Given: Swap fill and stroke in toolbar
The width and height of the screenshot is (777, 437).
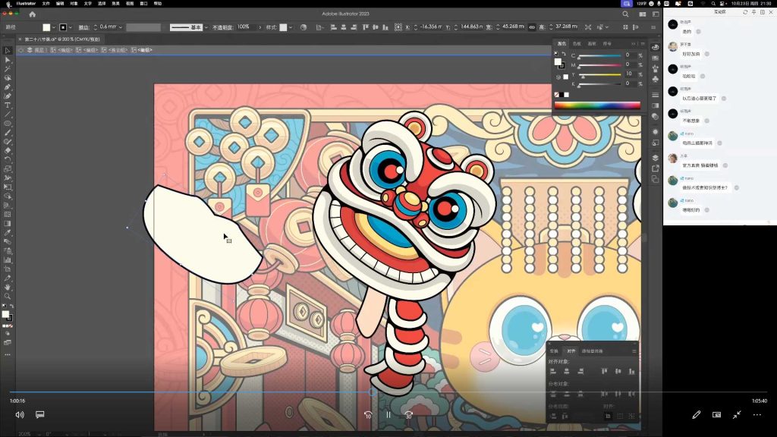Looking at the screenshot, I should point(12,307).
